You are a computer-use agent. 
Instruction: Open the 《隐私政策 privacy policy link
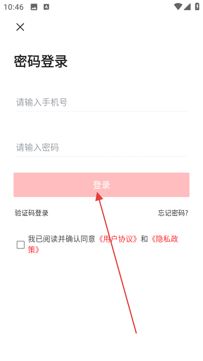(x=164, y=239)
